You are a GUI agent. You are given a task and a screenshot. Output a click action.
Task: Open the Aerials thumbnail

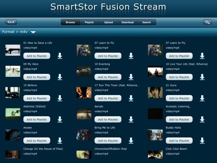(84, 114)
